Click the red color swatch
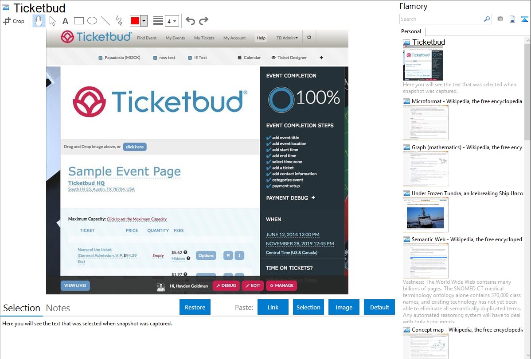The height and width of the screenshot is (359, 531). [x=135, y=21]
